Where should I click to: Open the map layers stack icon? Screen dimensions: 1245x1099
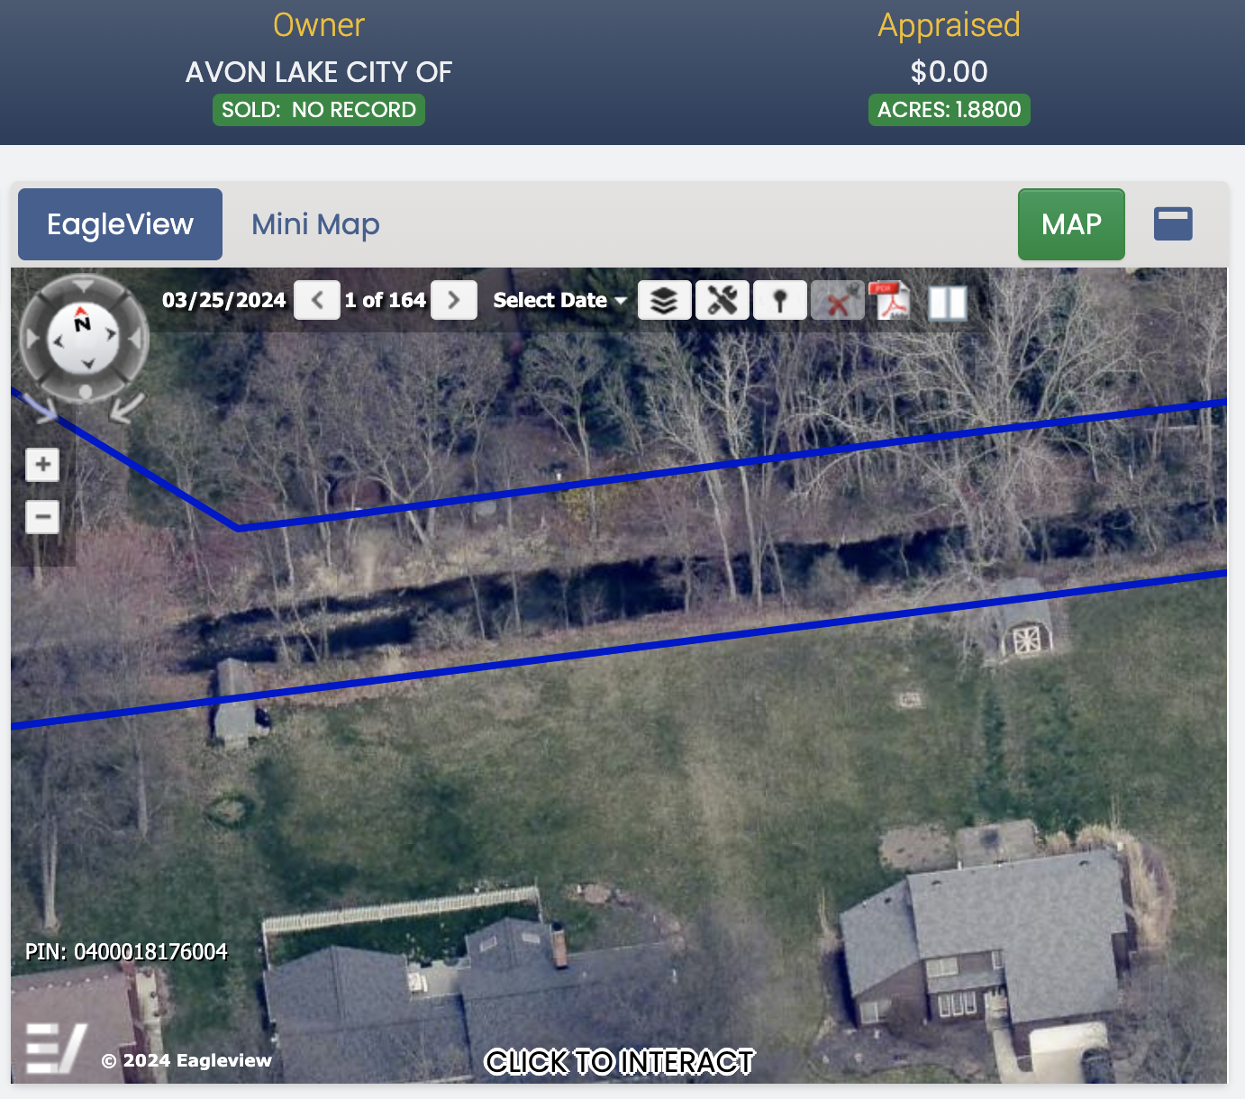point(665,300)
